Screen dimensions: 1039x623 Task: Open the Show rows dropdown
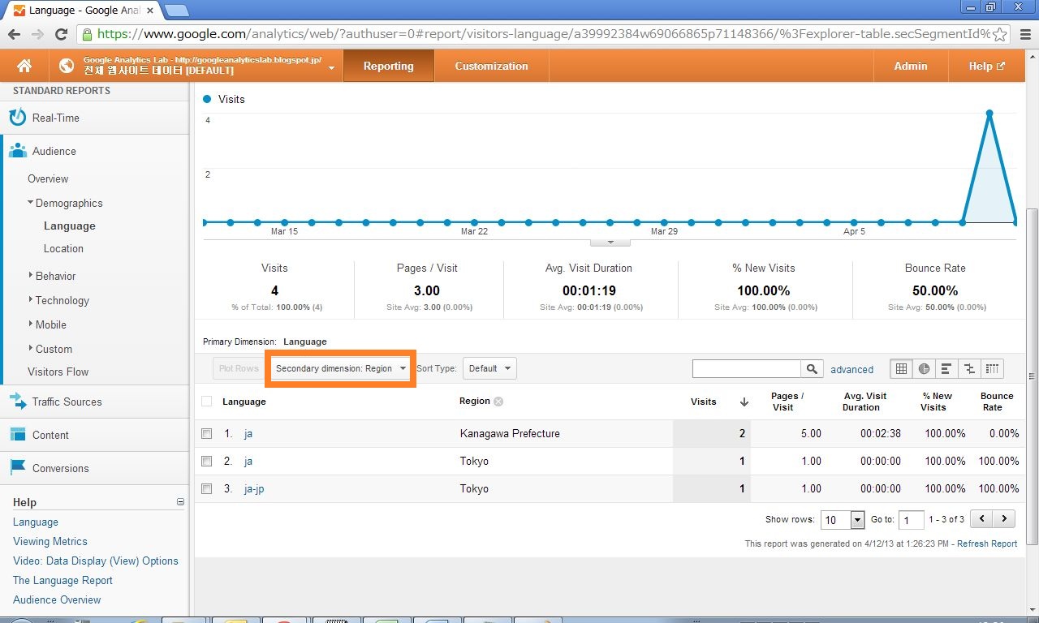(843, 519)
